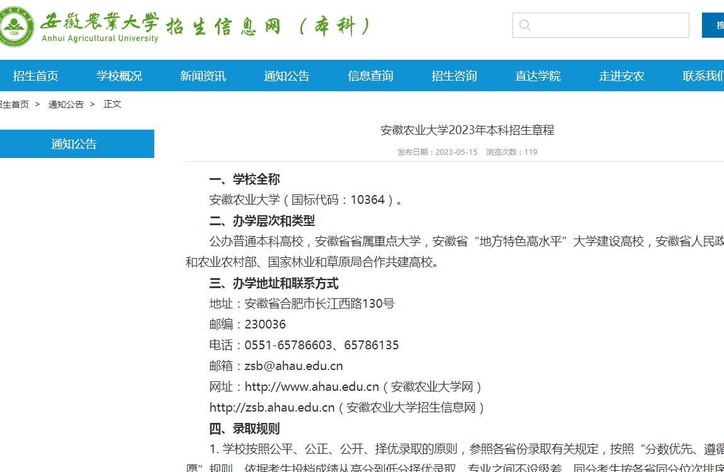
Task: Click the magnifier icon in the search box
Action: [x=524, y=25]
